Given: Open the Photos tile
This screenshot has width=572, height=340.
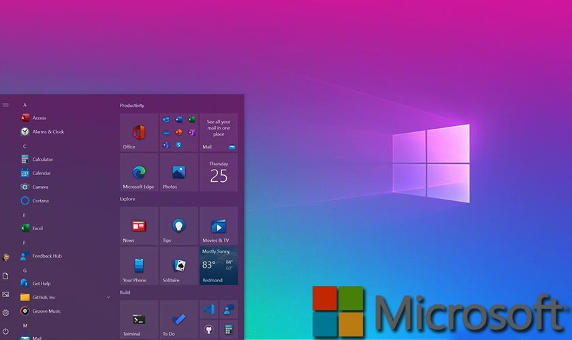Looking at the screenshot, I should point(178,172).
